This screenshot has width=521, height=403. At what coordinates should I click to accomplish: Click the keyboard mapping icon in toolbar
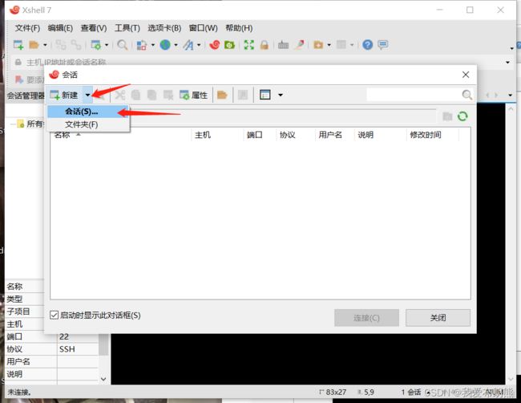(x=283, y=45)
